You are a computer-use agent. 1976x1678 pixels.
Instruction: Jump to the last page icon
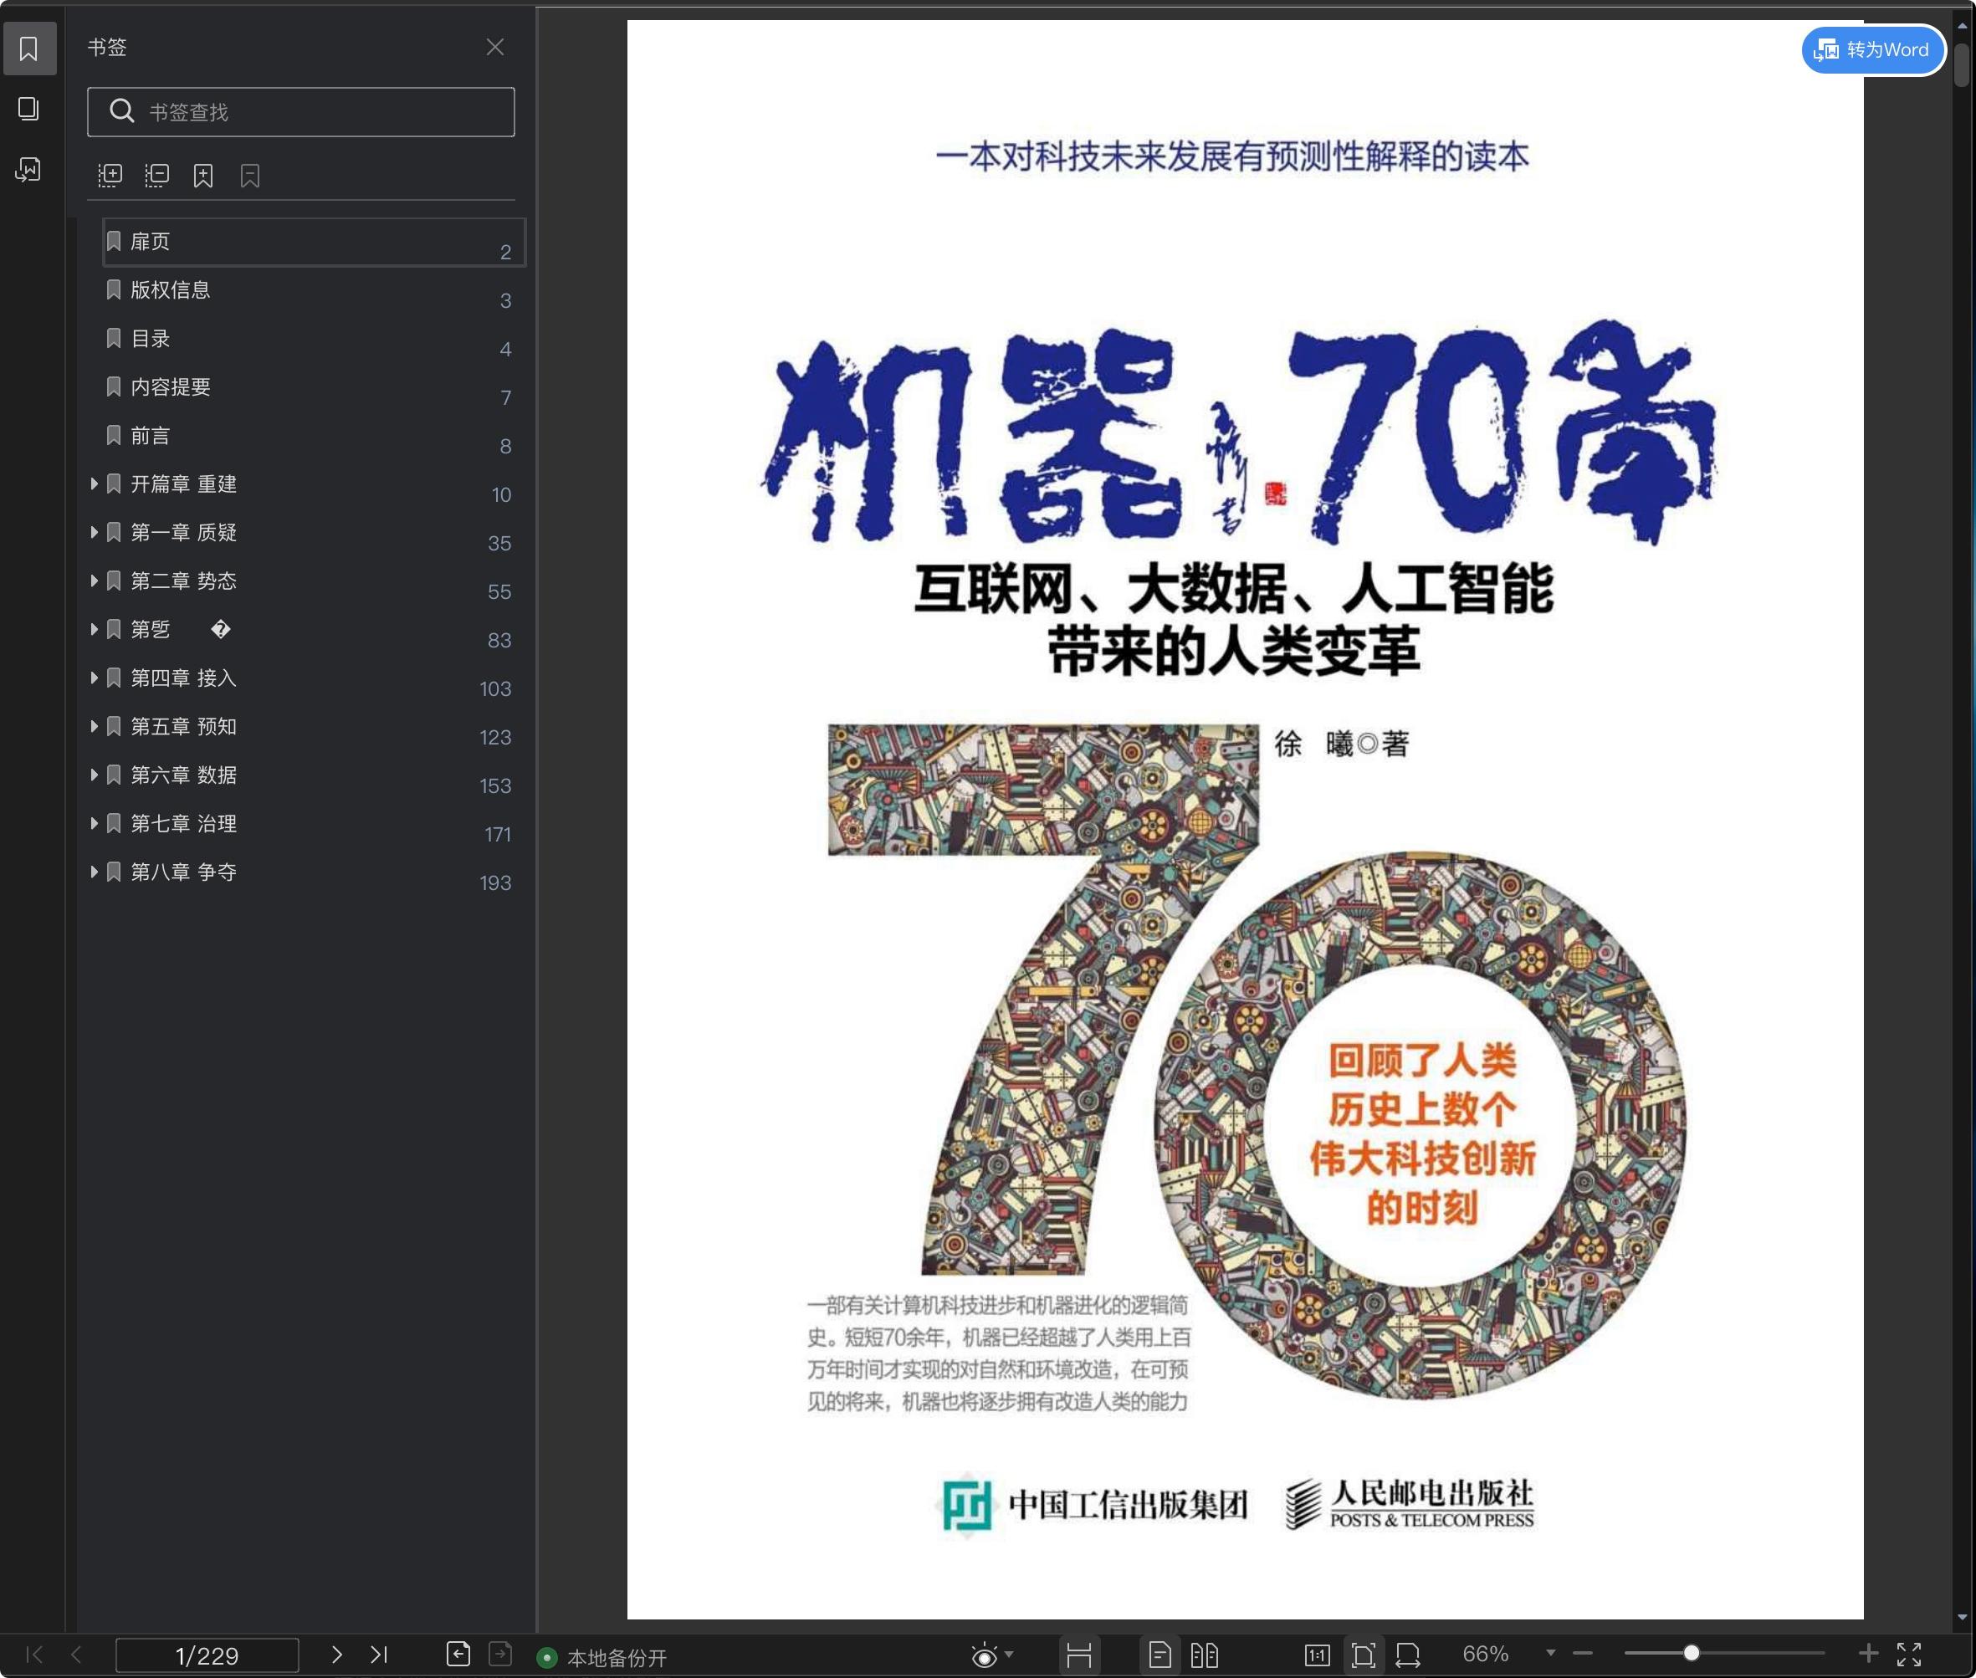(x=379, y=1655)
